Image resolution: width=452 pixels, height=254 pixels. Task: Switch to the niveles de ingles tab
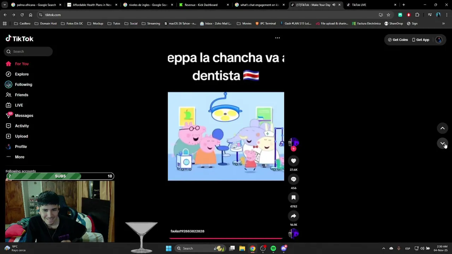pos(148,5)
